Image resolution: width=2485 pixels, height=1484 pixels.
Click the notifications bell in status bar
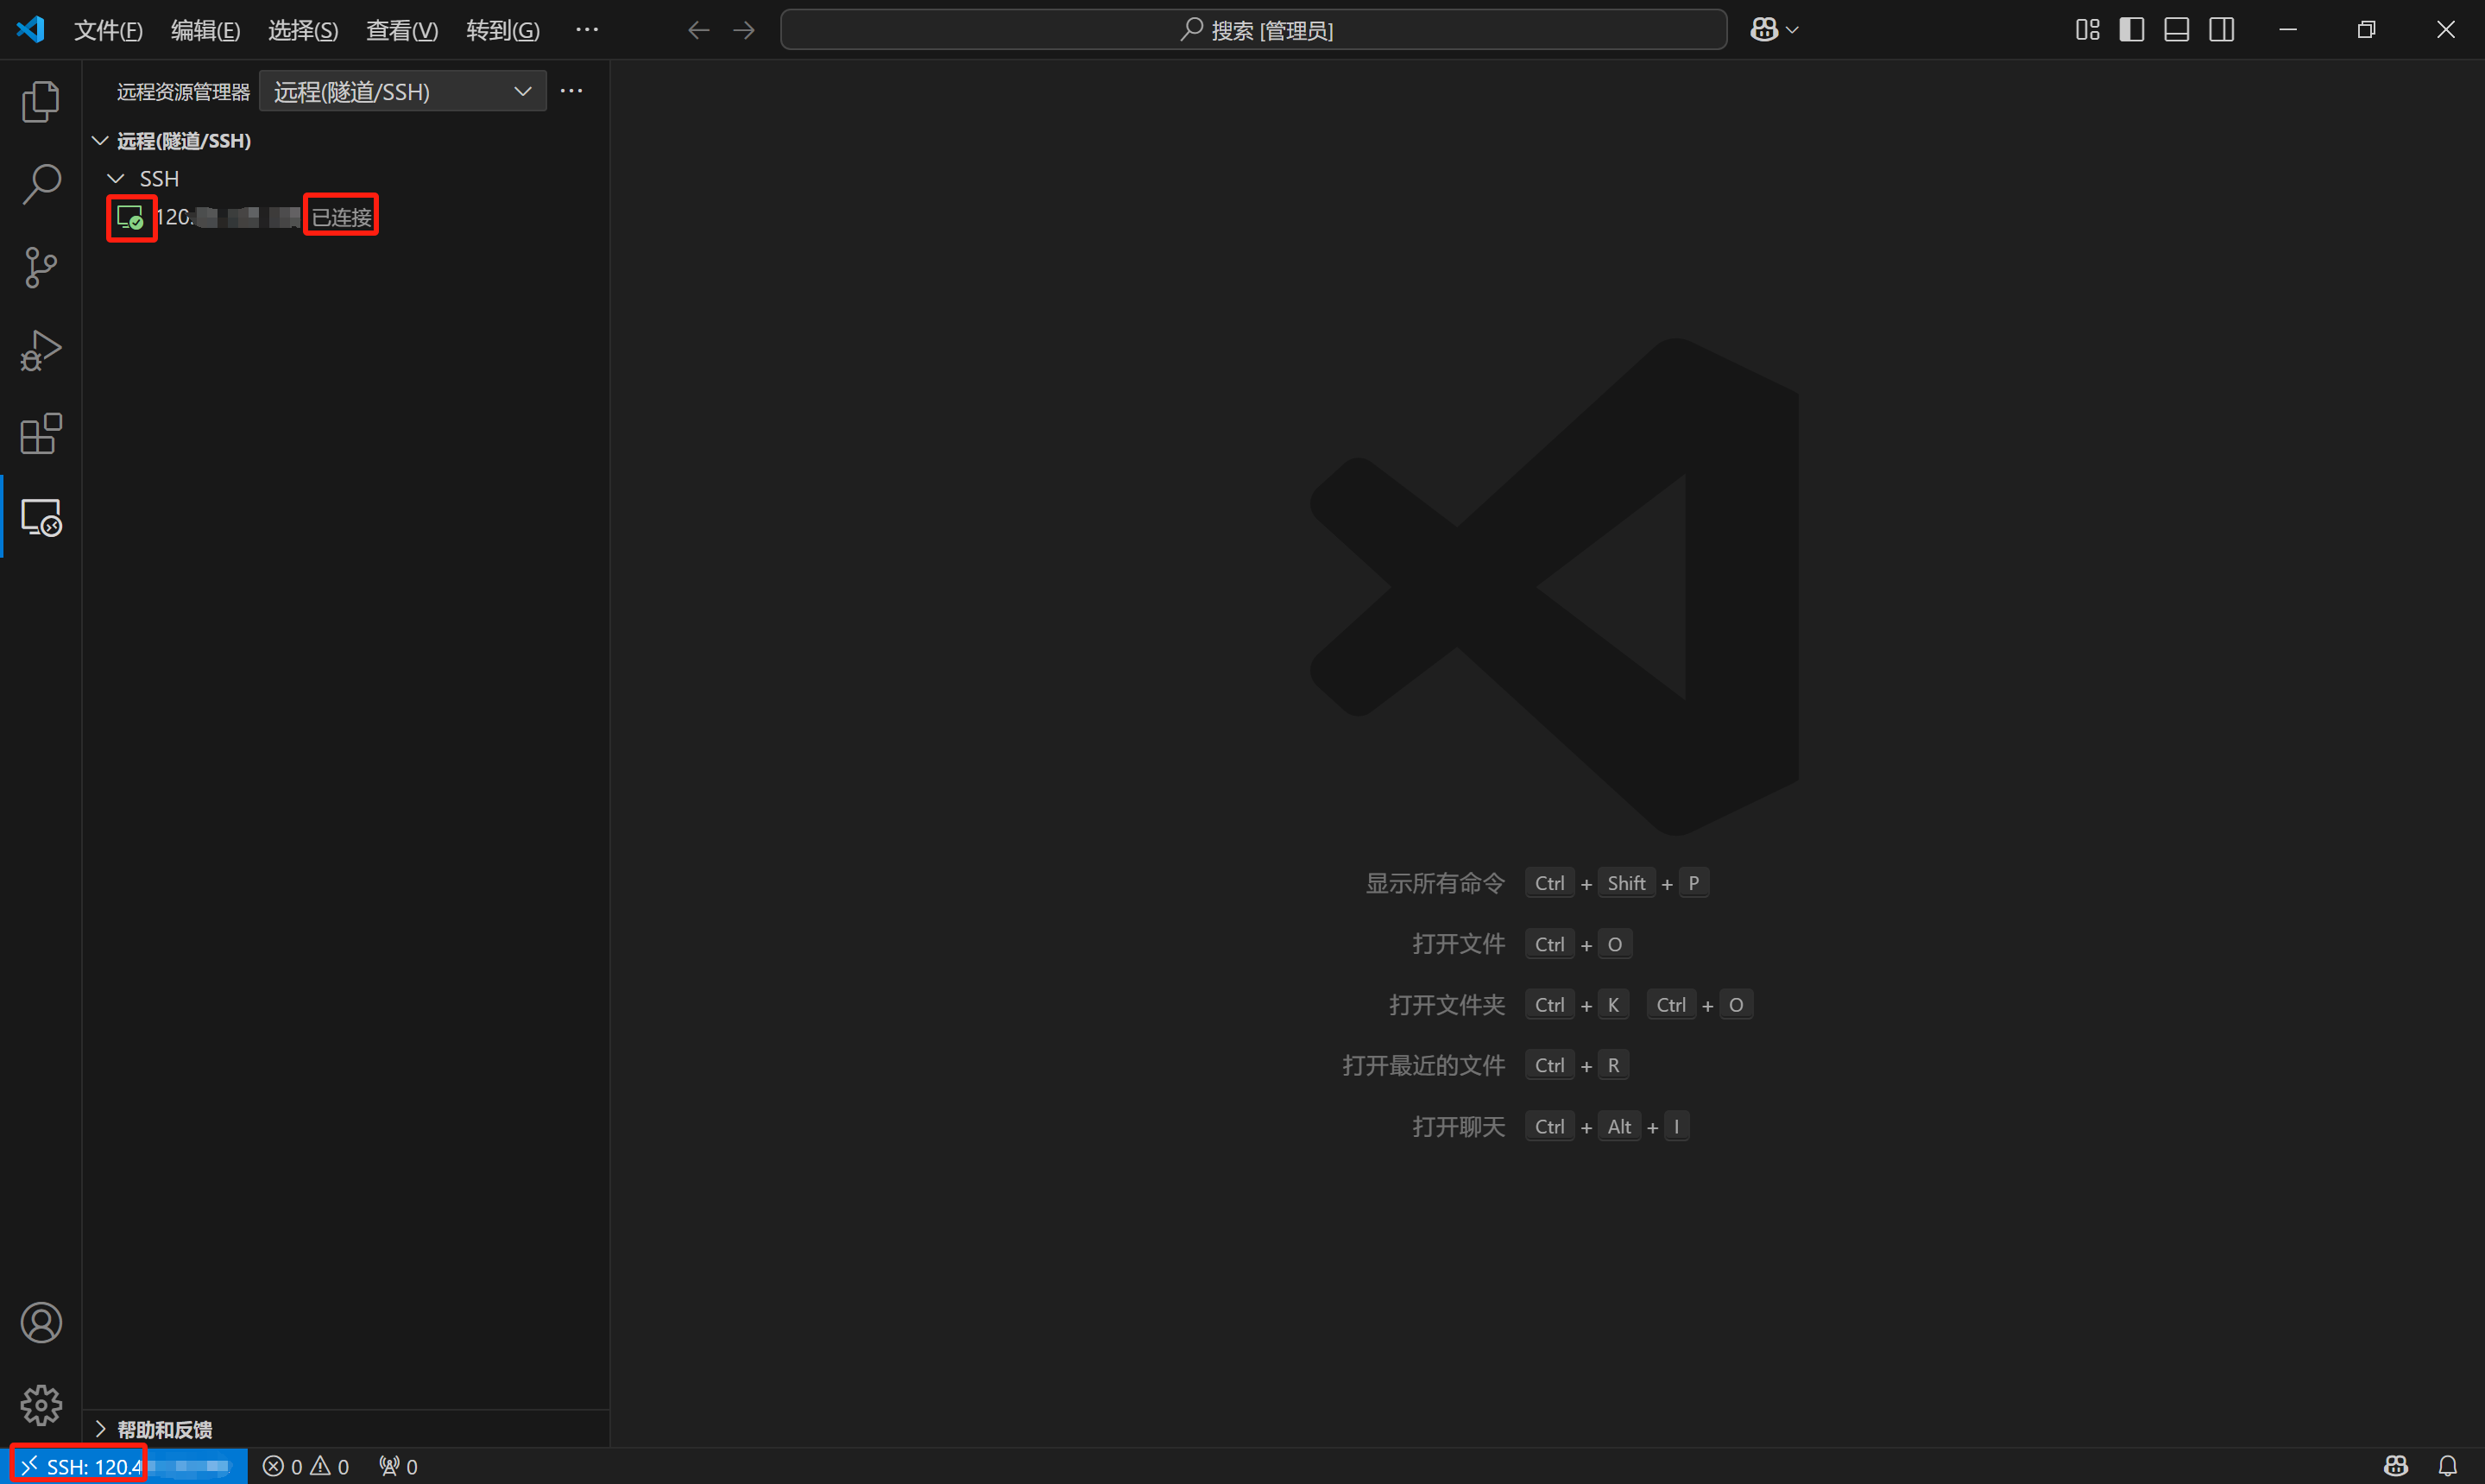point(2447,1466)
